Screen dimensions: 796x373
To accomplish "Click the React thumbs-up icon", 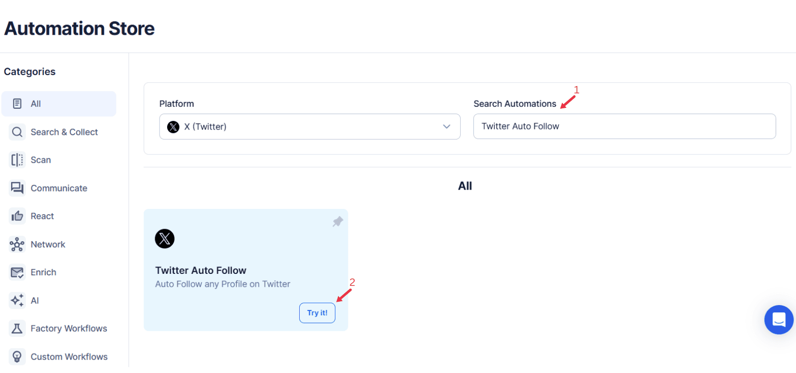I will click(17, 216).
